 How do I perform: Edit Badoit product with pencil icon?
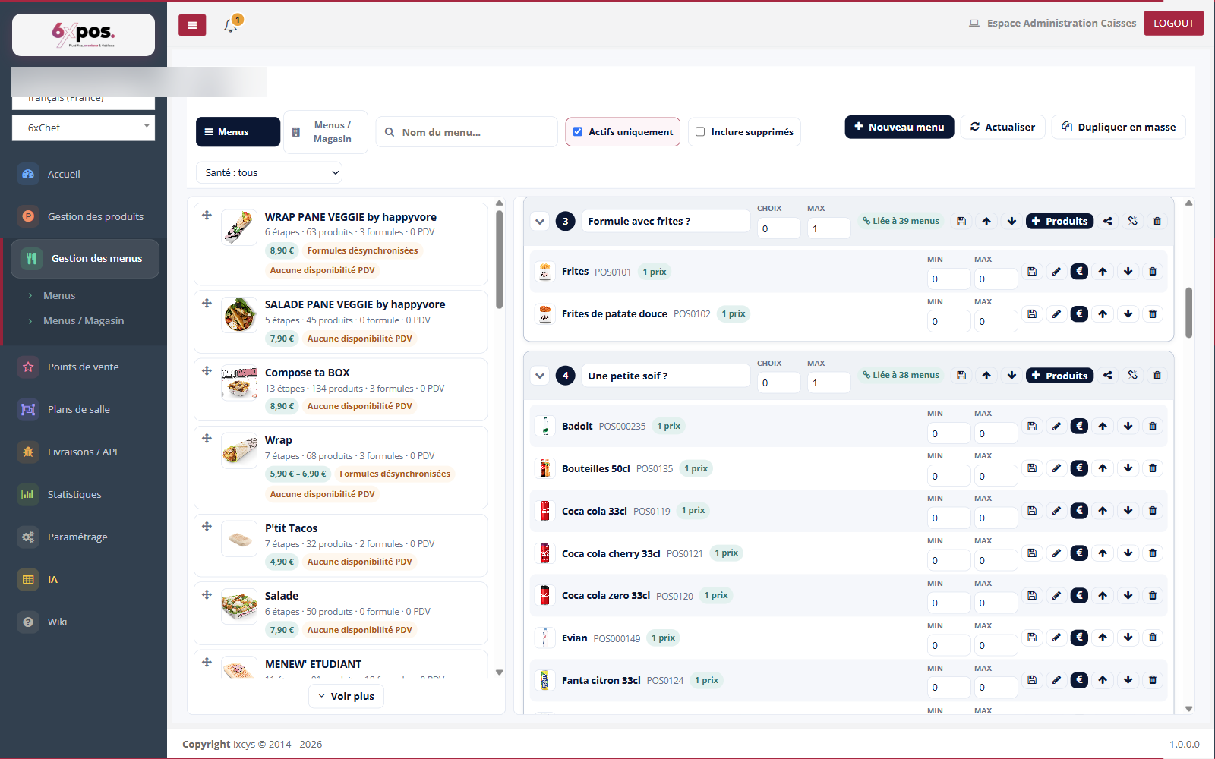tap(1056, 427)
